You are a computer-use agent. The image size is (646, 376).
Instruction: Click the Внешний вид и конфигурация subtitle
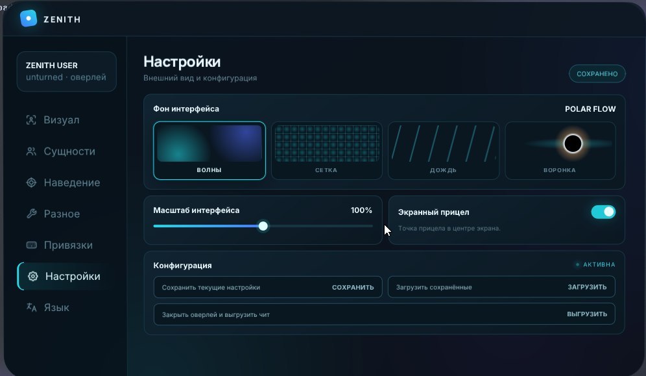pos(200,78)
